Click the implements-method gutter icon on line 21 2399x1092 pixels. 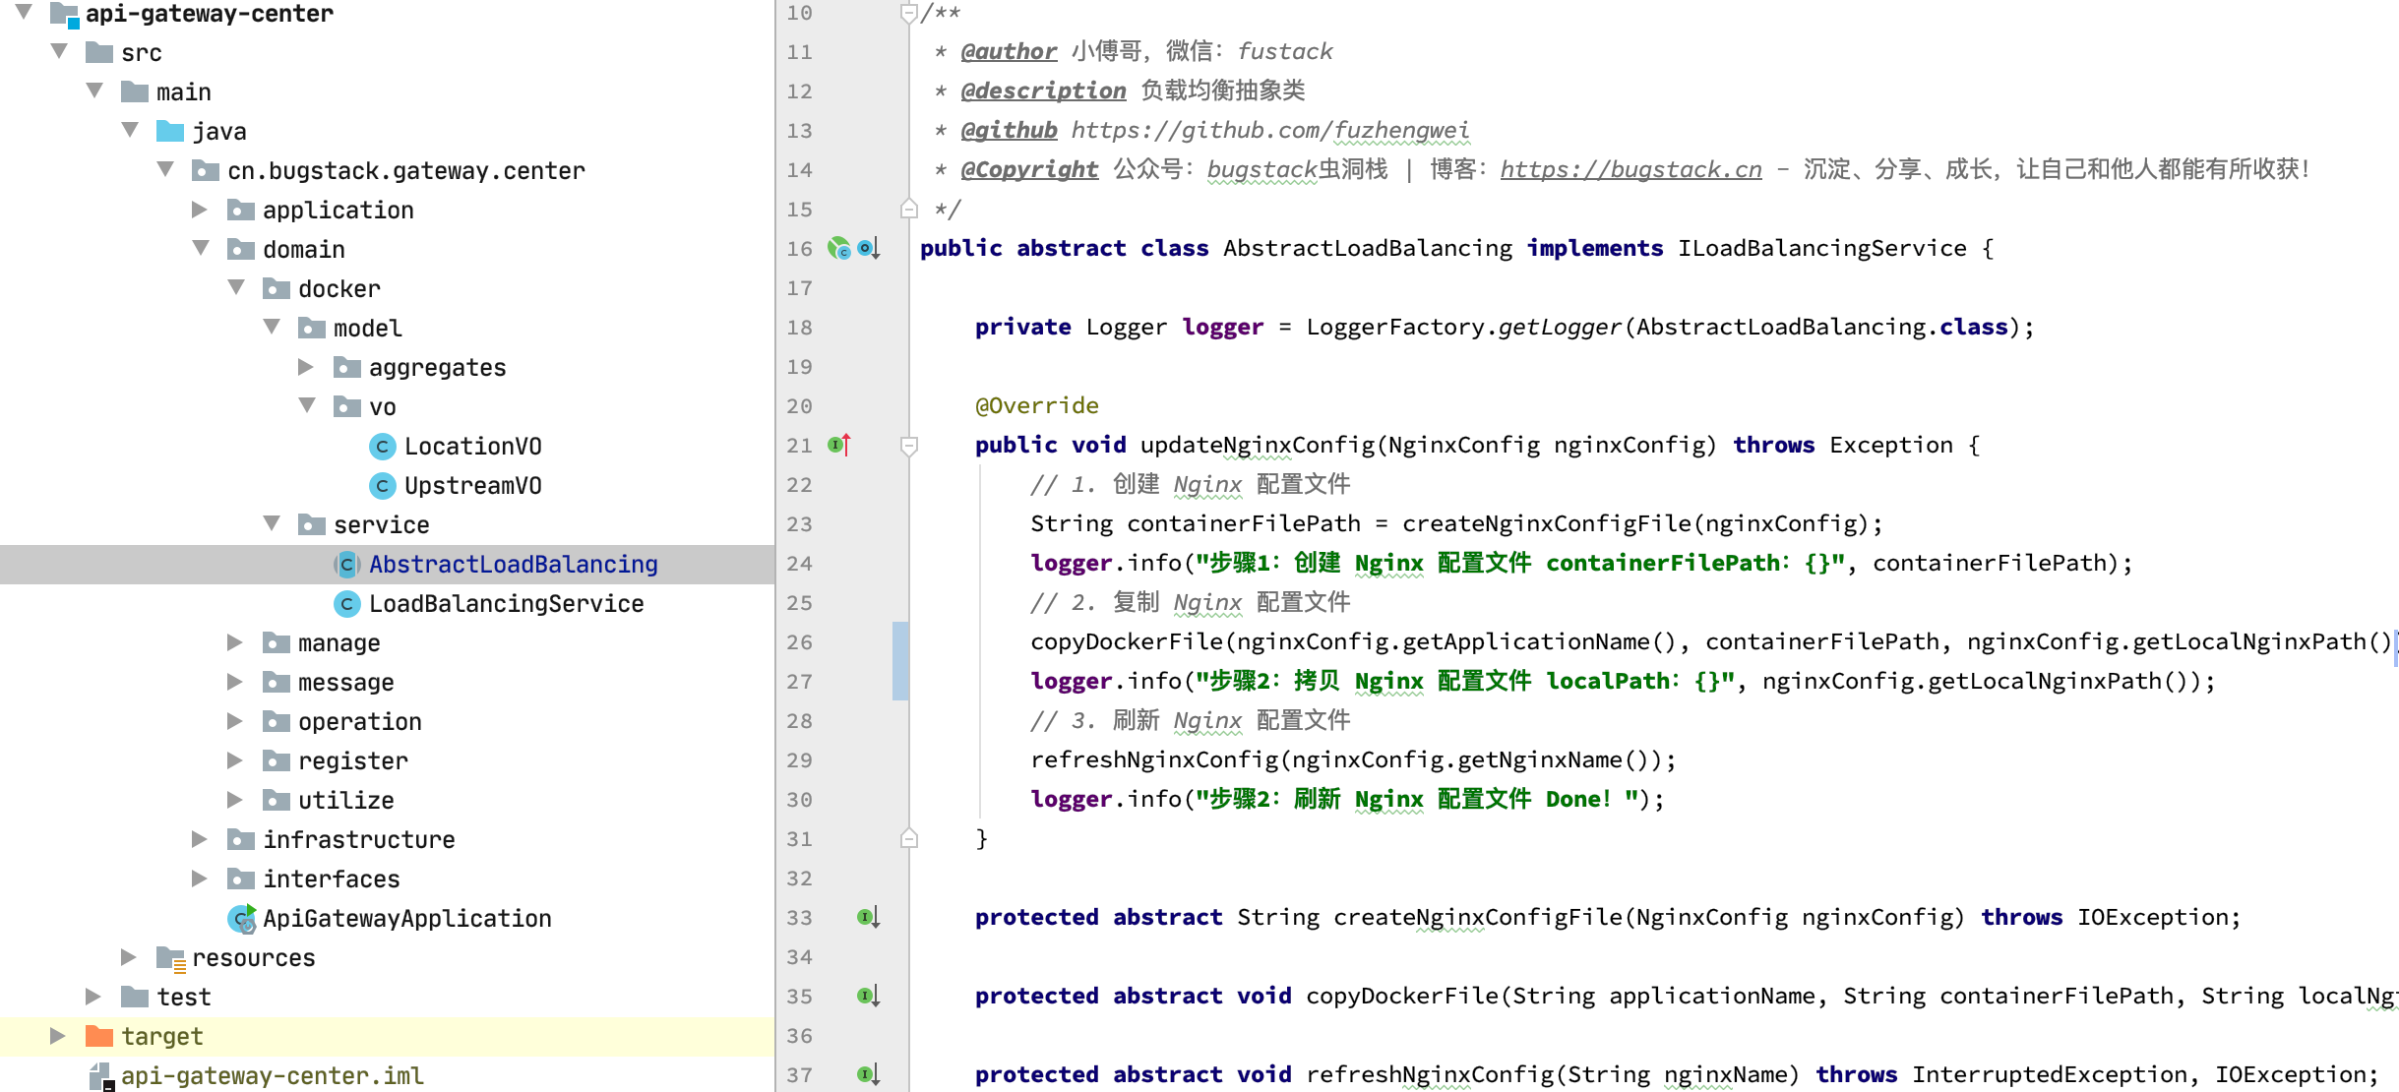click(x=838, y=445)
